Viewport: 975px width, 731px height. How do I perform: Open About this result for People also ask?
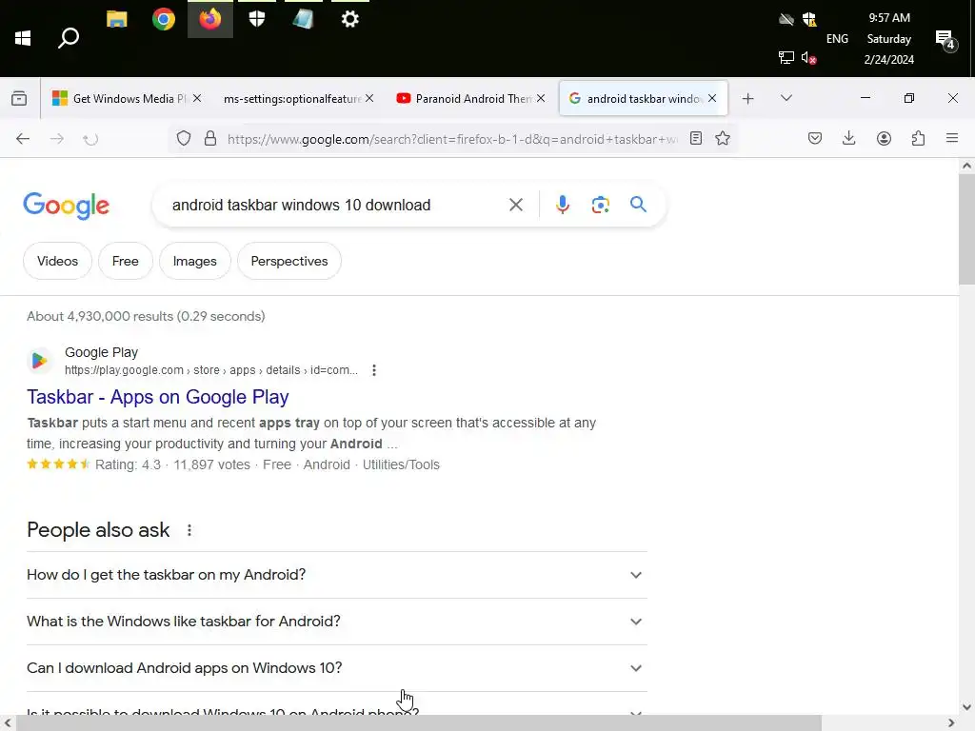click(189, 530)
